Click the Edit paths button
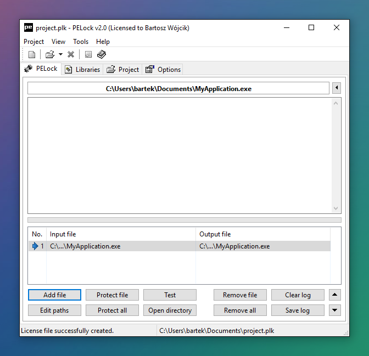 pyautogui.click(x=54, y=310)
